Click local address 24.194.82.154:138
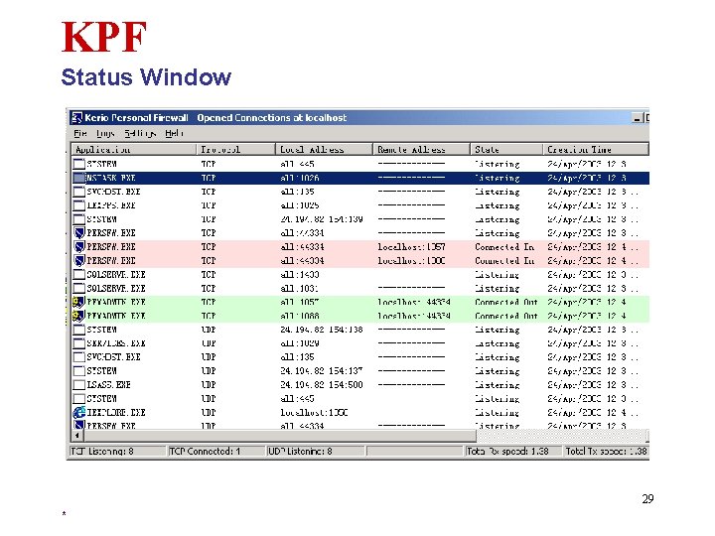Image resolution: width=715 pixels, height=536 pixels. click(322, 330)
